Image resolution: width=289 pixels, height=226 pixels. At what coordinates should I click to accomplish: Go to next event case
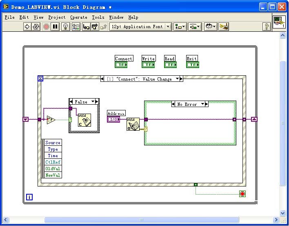point(181,79)
